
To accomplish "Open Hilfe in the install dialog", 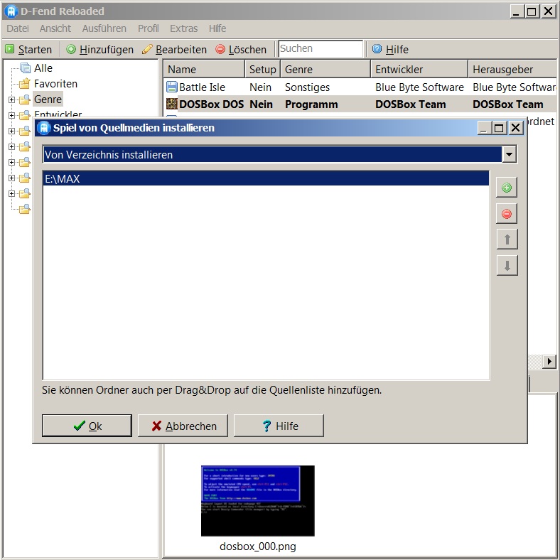I will 279,426.
